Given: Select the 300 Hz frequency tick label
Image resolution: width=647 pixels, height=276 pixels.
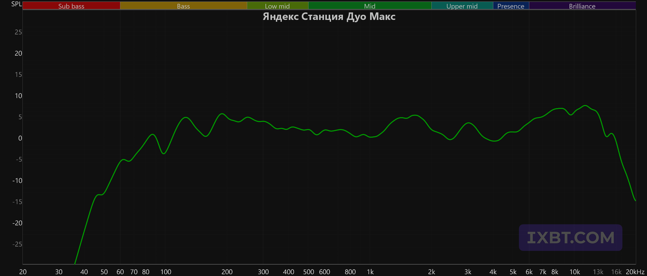Looking at the screenshot, I should (263, 272).
